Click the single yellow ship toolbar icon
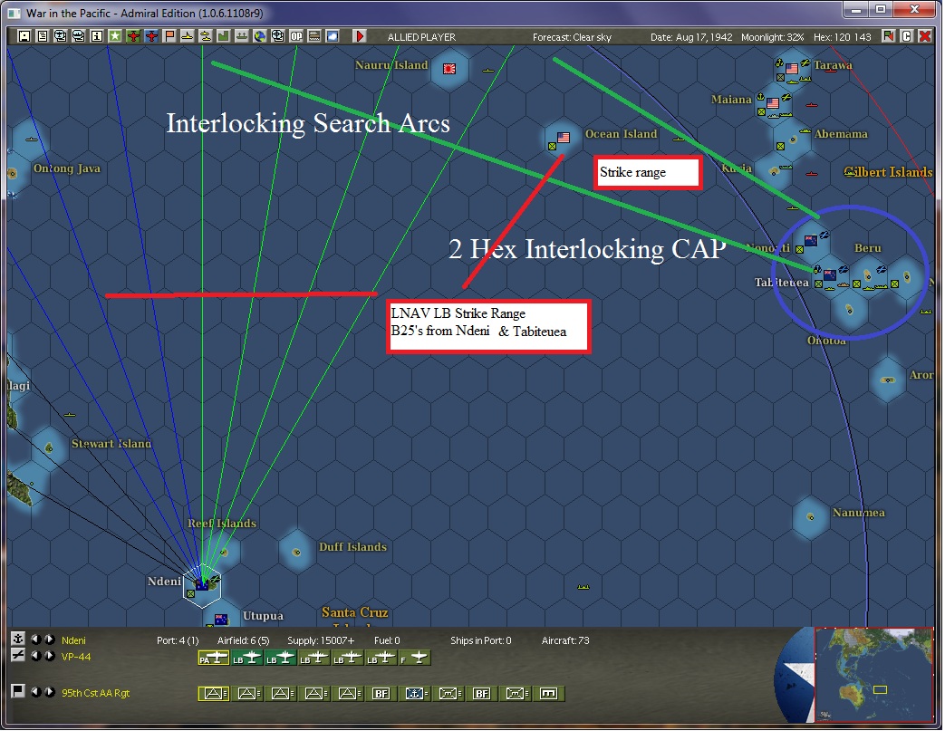 (x=188, y=36)
